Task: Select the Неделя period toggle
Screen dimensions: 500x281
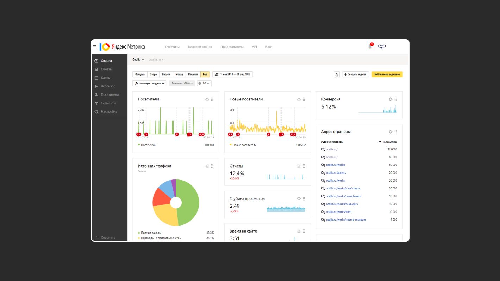Action: click(166, 74)
